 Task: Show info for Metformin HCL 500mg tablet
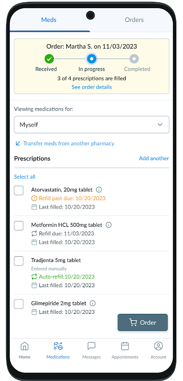pyautogui.click(x=109, y=225)
